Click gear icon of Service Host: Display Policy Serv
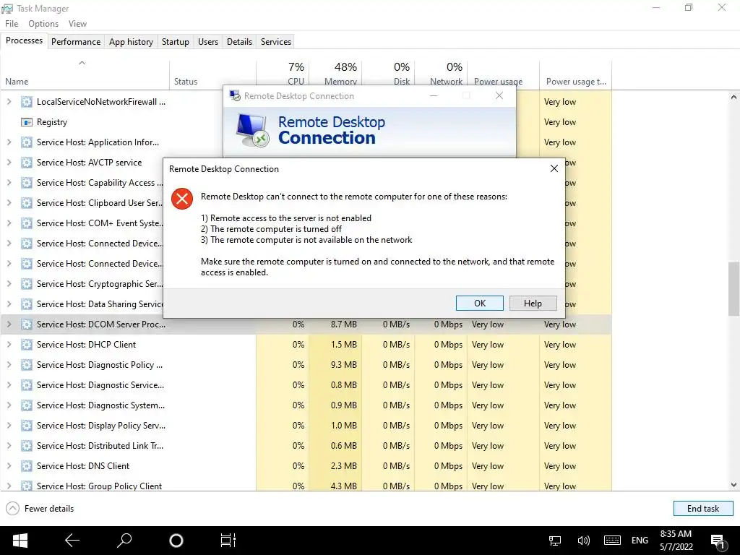Image resolution: width=740 pixels, height=555 pixels. pyautogui.click(x=27, y=425)
